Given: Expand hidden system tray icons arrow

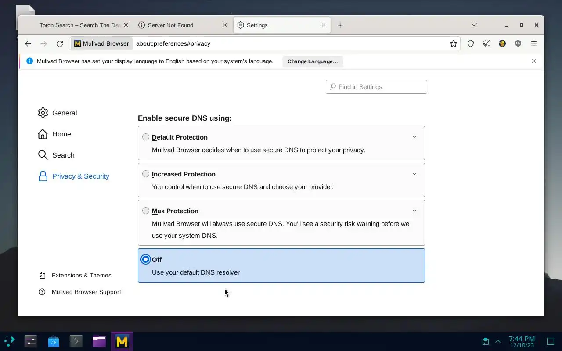Looking at the screenshot, I should (498, 341).
